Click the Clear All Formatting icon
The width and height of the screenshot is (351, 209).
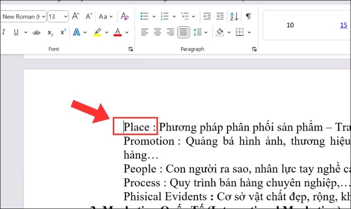(125, 16)
